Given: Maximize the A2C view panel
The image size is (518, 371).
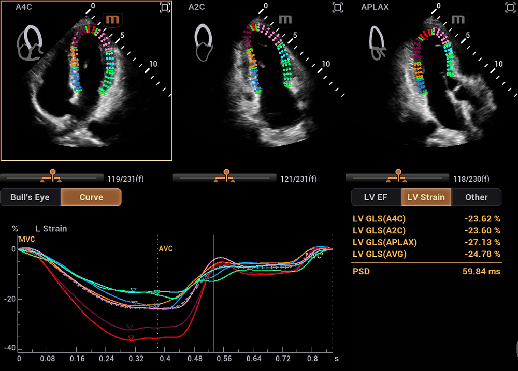Looking at the screenshot, I should click(338, 7).
